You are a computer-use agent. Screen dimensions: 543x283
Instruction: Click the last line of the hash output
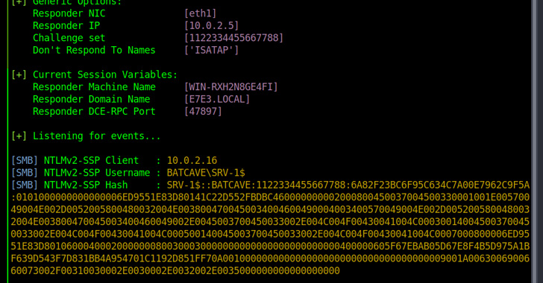[175, 270]
